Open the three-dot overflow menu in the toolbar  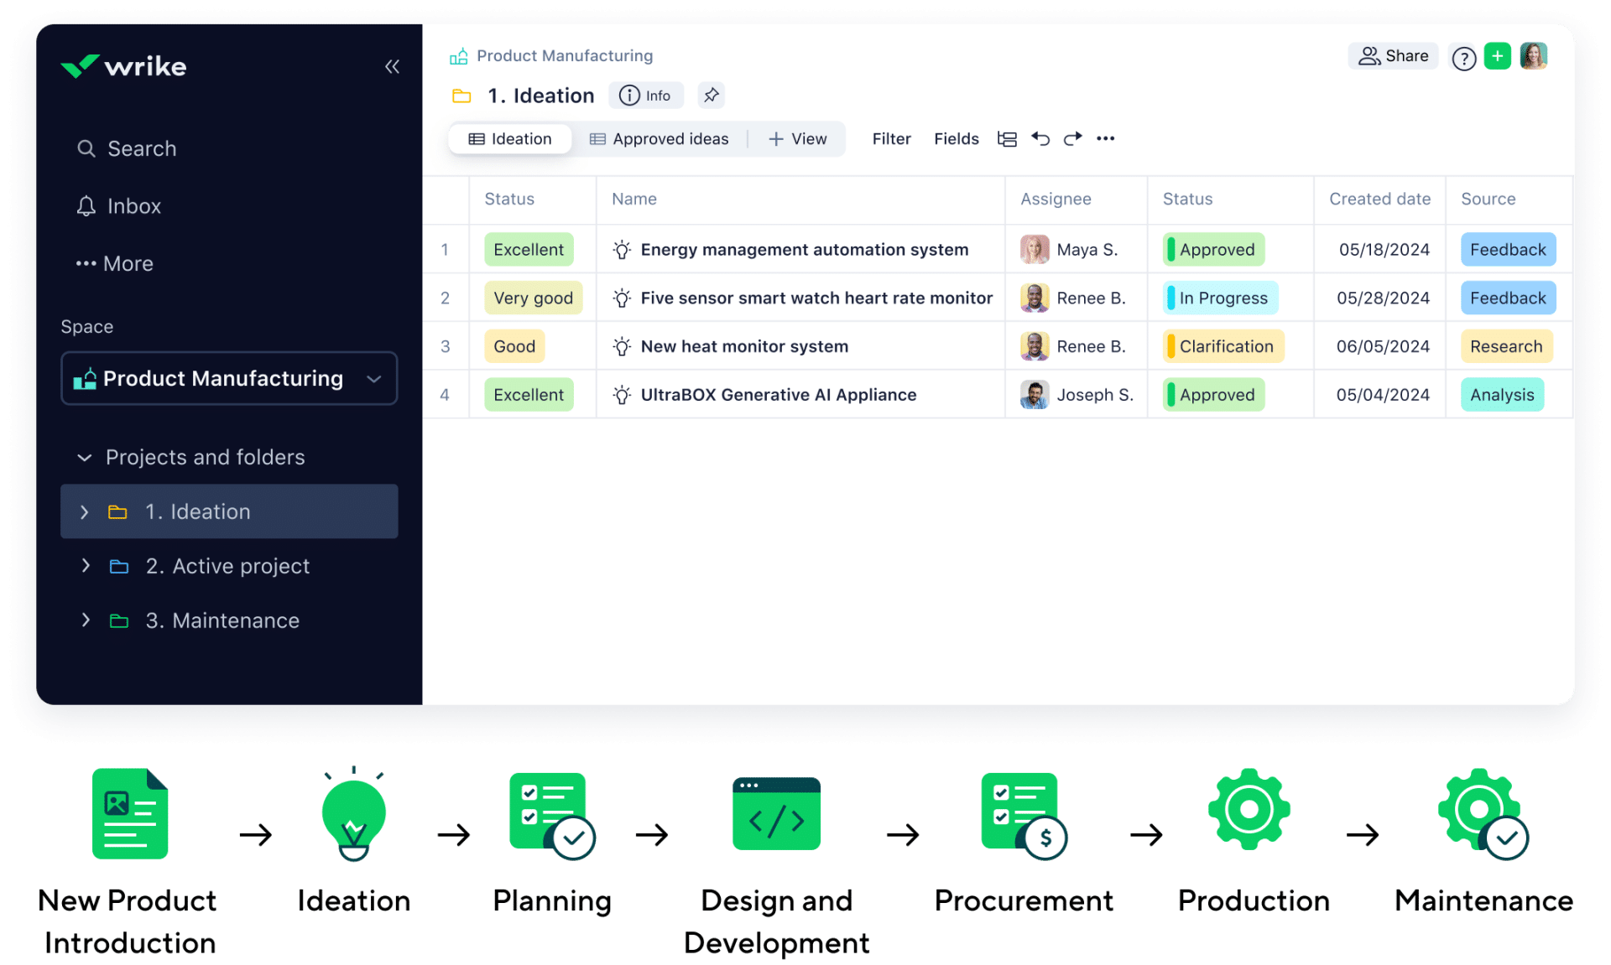[1105, 138]
